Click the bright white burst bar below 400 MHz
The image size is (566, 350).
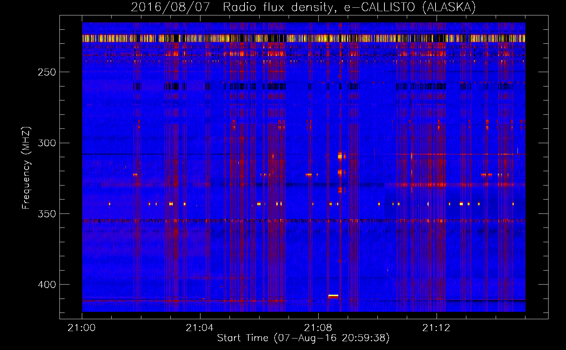point(333,296)
